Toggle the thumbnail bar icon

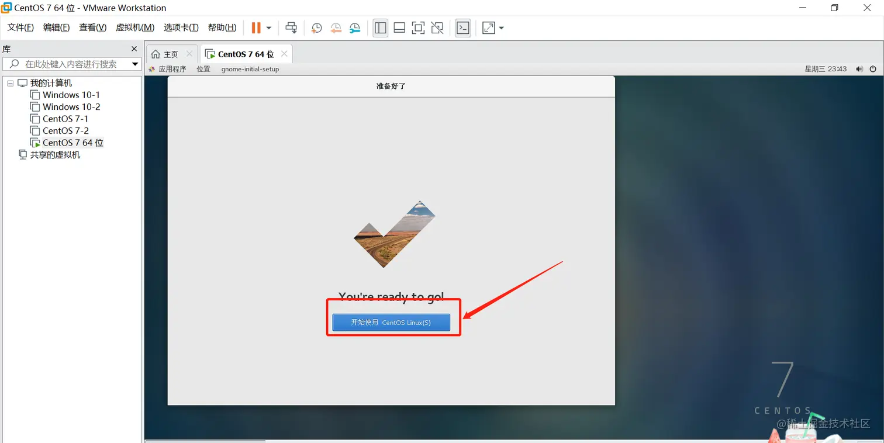pyautogui.click(x=399, y=27)
